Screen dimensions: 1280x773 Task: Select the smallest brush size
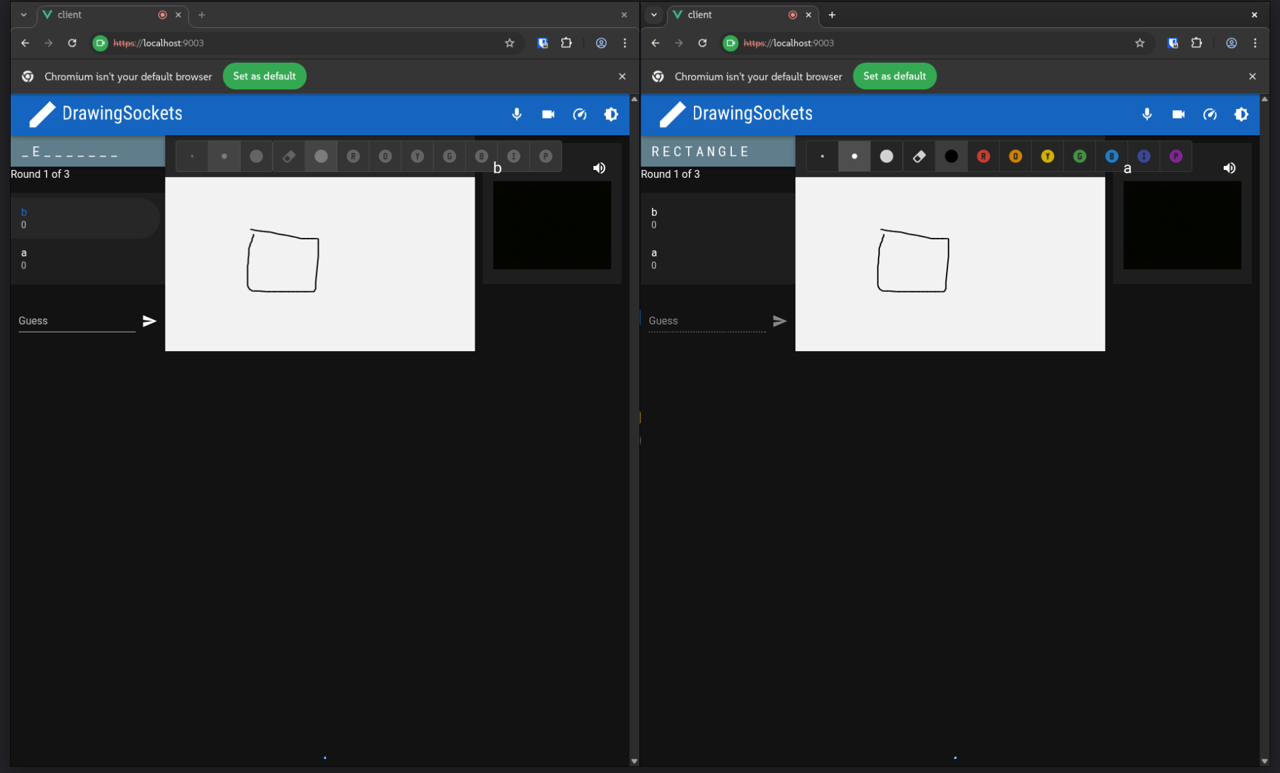pos(822,156)
